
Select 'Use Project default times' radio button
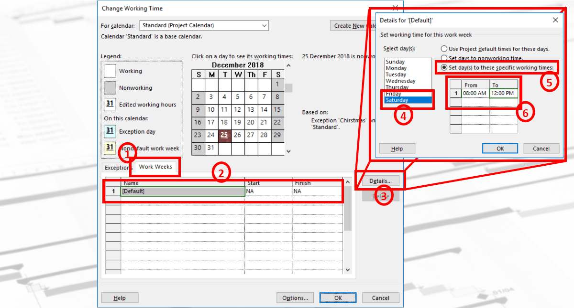tap(444, 49)
